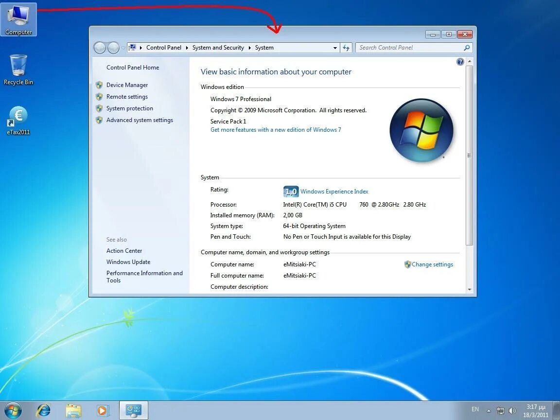560x420 pixels.
Task: Click the shield icon beside Remote settings
Action: coord(99,97)
